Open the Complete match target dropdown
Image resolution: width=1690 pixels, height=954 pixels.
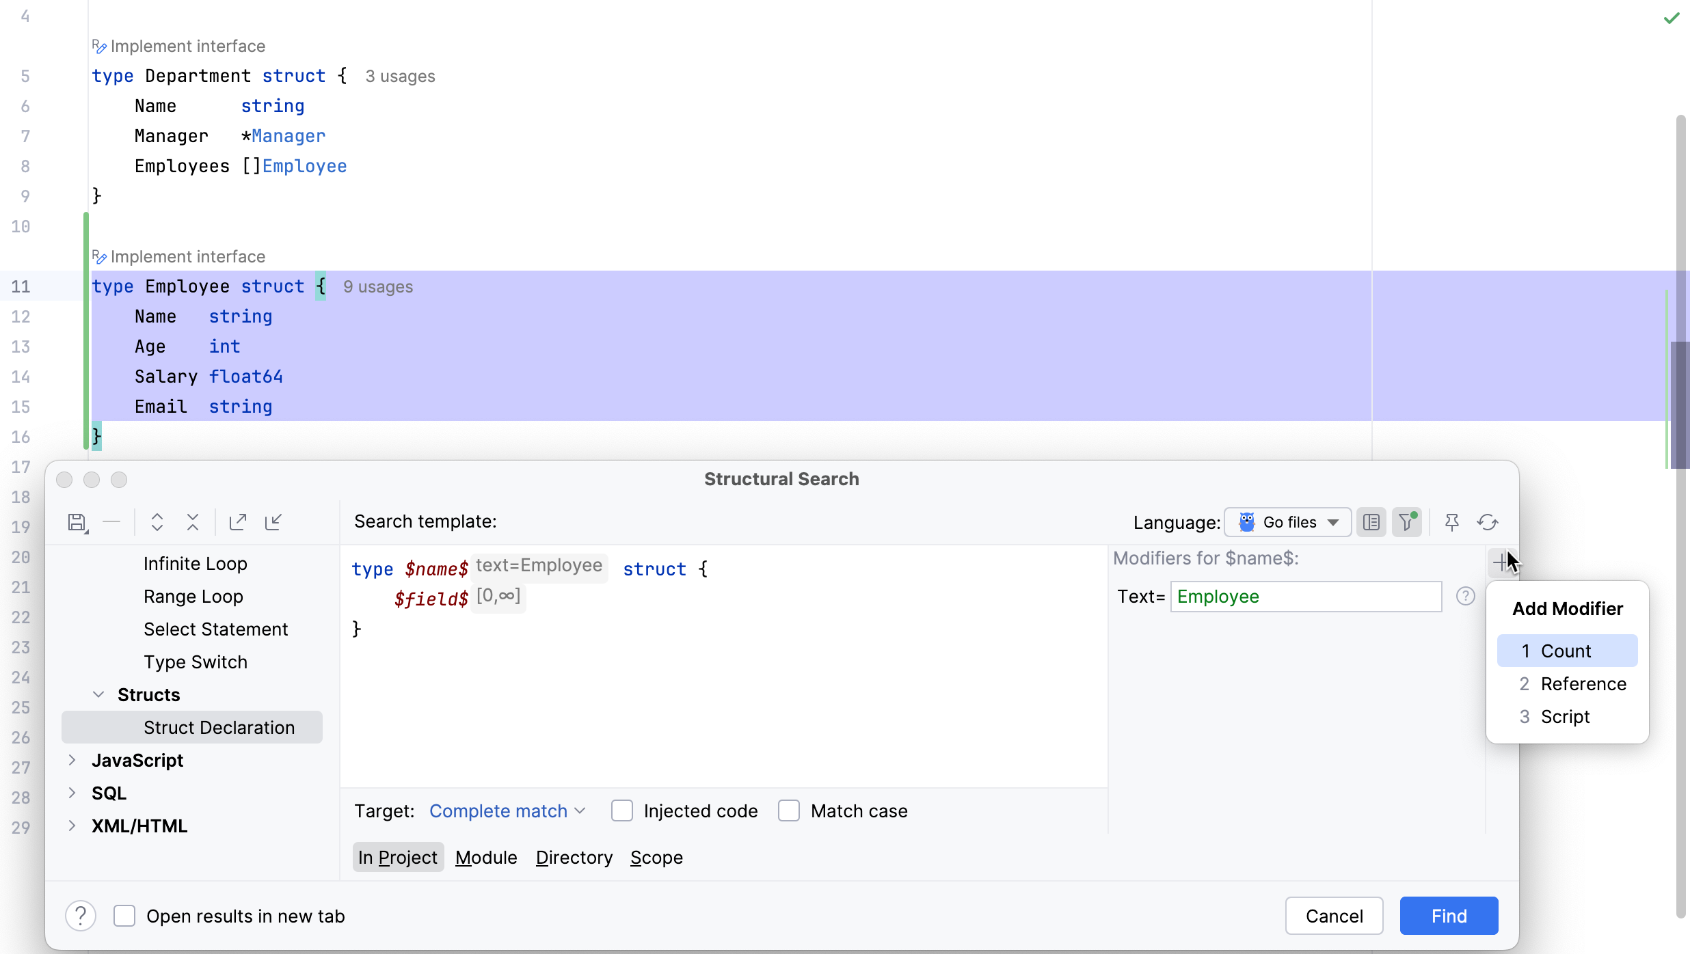tap(507, 810)
